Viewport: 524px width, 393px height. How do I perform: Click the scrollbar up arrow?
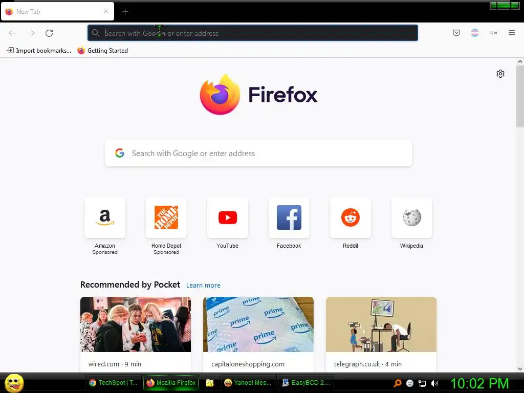coord(520,61)
